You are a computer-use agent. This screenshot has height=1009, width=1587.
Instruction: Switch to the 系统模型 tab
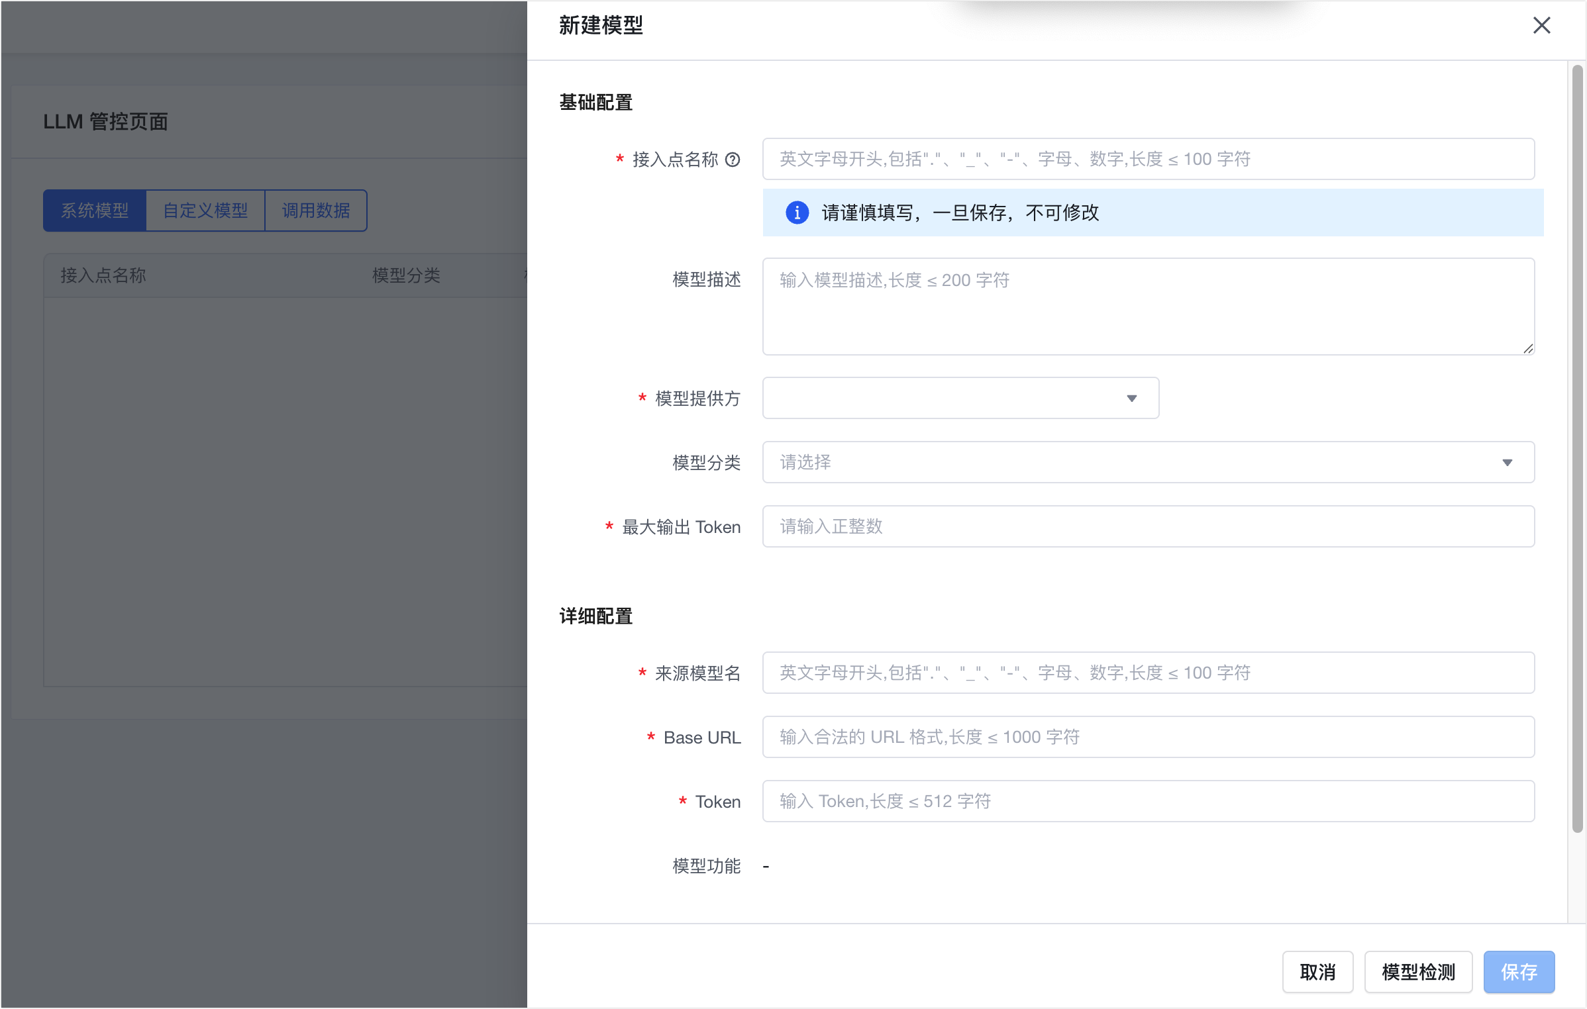(x=95, y=211)
